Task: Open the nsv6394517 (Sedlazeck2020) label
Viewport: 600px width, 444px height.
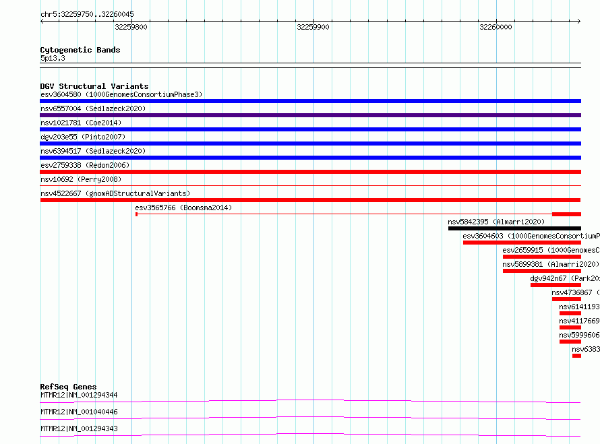Action: pyautogui.click(x=93, y=151)
